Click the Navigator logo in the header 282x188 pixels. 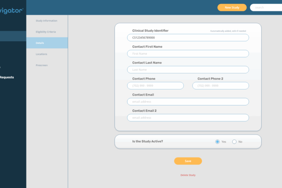[x=12, y=9]
